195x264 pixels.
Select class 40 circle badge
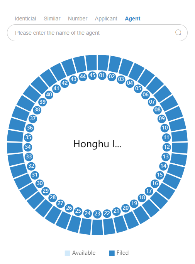click(x=49, y=95)
